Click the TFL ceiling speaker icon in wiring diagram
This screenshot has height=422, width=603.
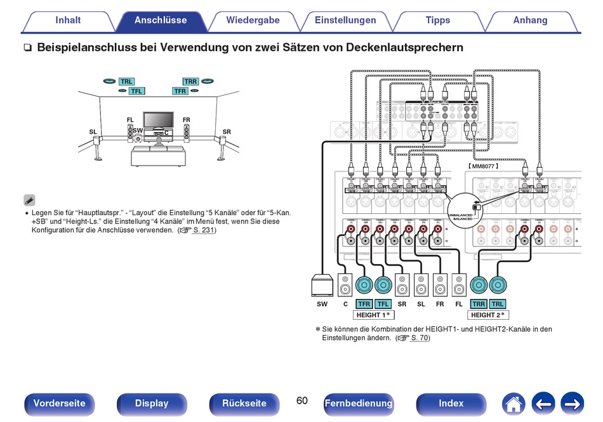click(x=383, y=285)
